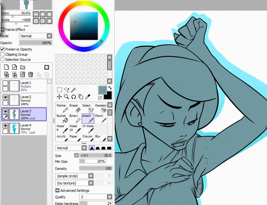Hide Layer2 using its eye icon
Screen dimensions: 267x205
[5, 97]
